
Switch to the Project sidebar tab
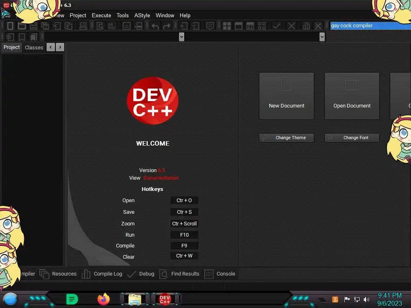point(12,47)
